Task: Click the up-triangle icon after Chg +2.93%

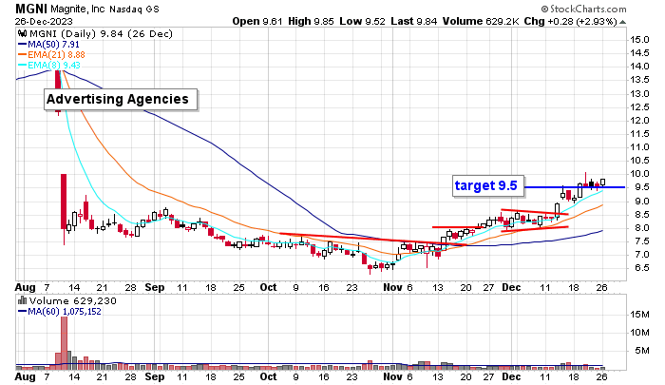Action: coord(622,22)
